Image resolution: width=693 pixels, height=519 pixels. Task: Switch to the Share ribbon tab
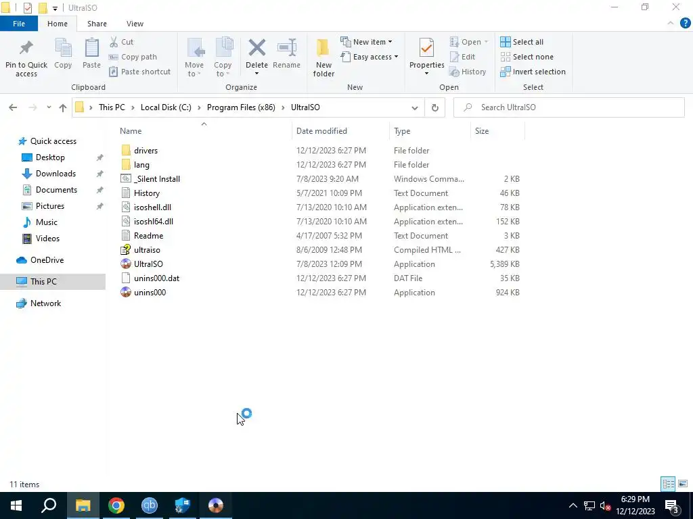coord(97,24)
